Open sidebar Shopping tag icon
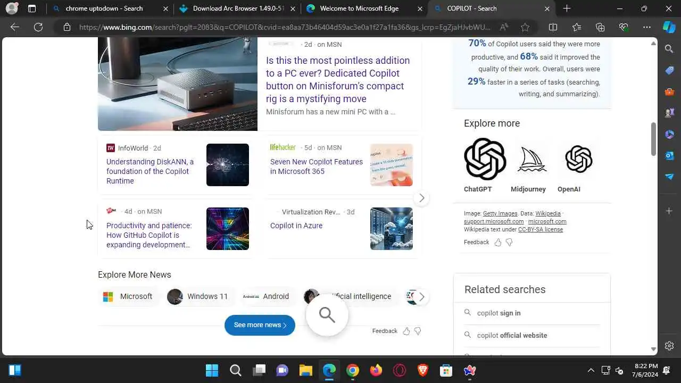 point(669,70)
